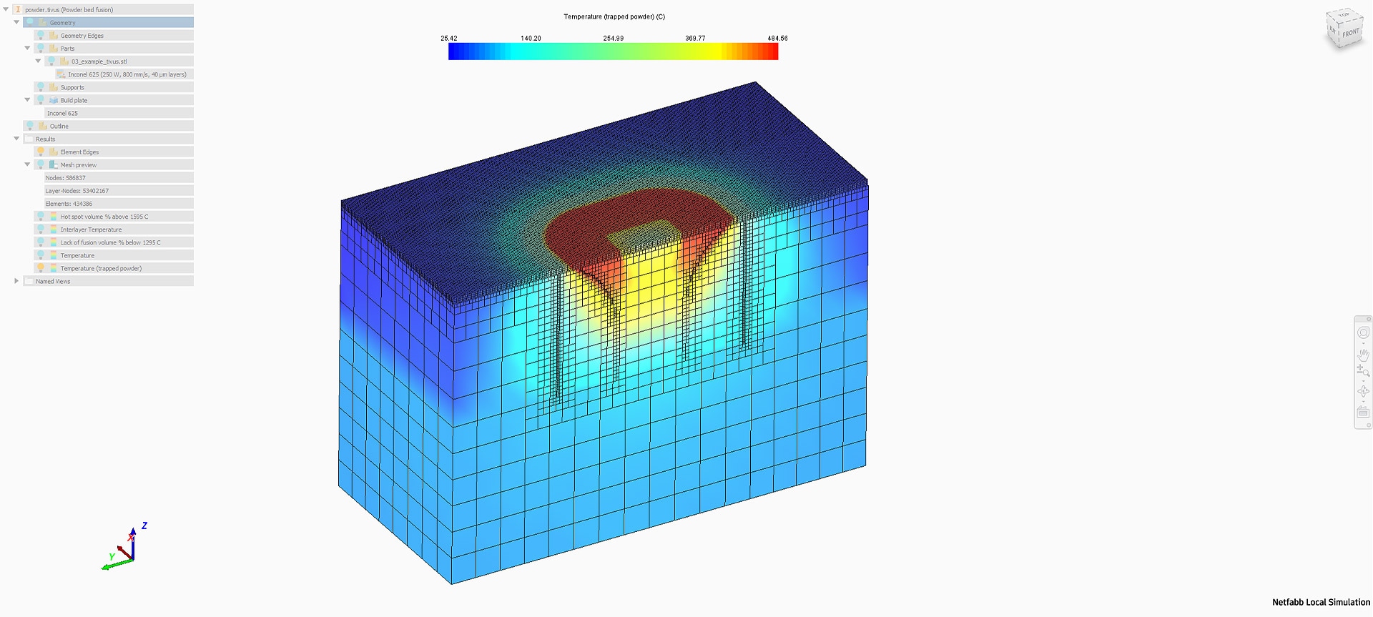Click the Zoom magnifier tool
This screenshot has width=1373, height=617.
point(1363,371)
